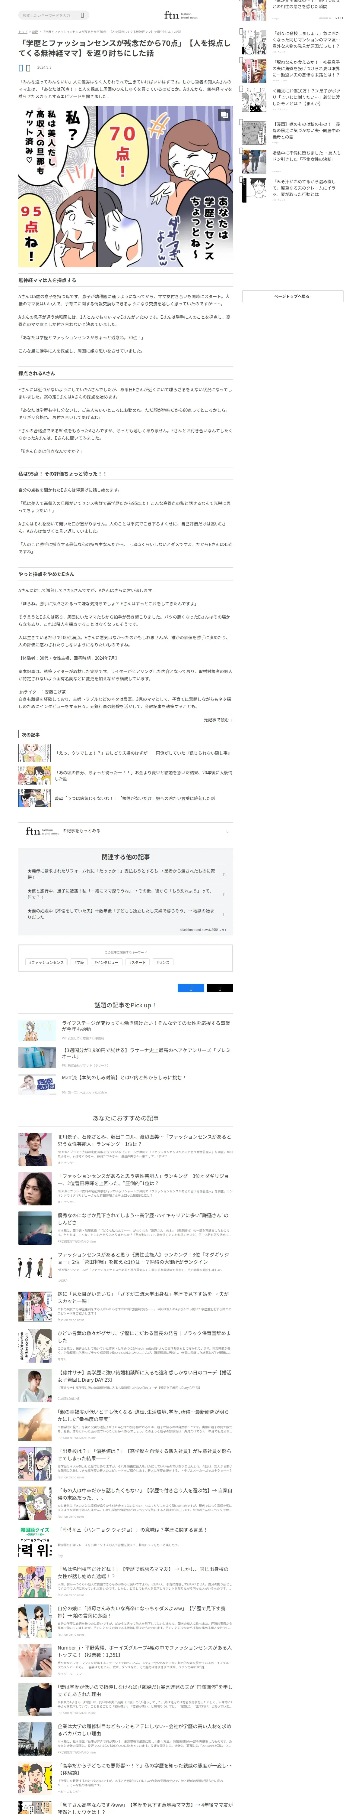Open 優秀なのになぜか見下されてしまう article
The width and height of the screenshot is (362, 1814).
pos(143,1219)
